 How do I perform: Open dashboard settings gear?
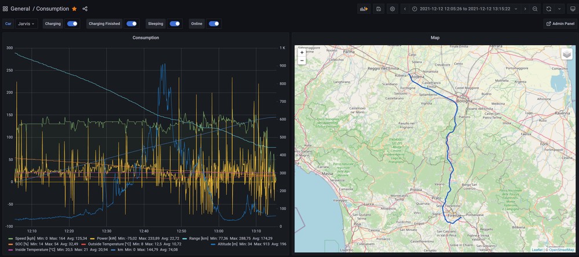click(393, 9)
